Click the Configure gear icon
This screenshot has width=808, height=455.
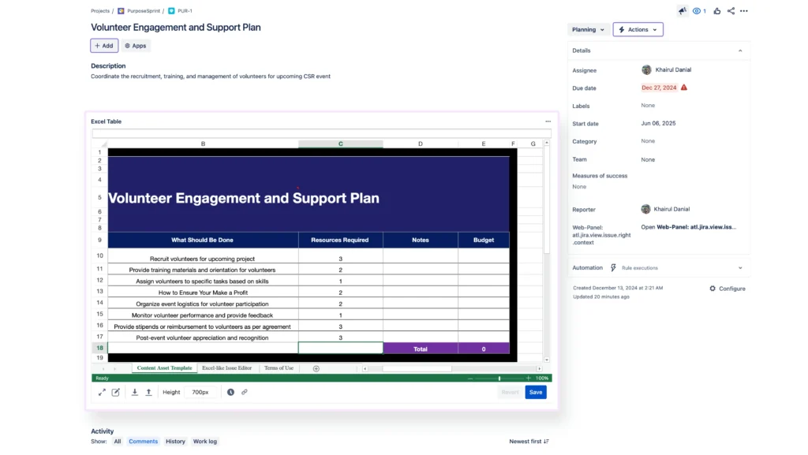[x=713, y=289]
